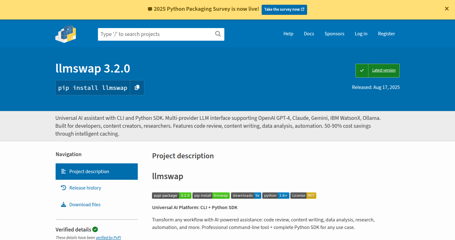455x240 pixels.
Task: Open the Release history tab
Action: click(x=97, y=188)
